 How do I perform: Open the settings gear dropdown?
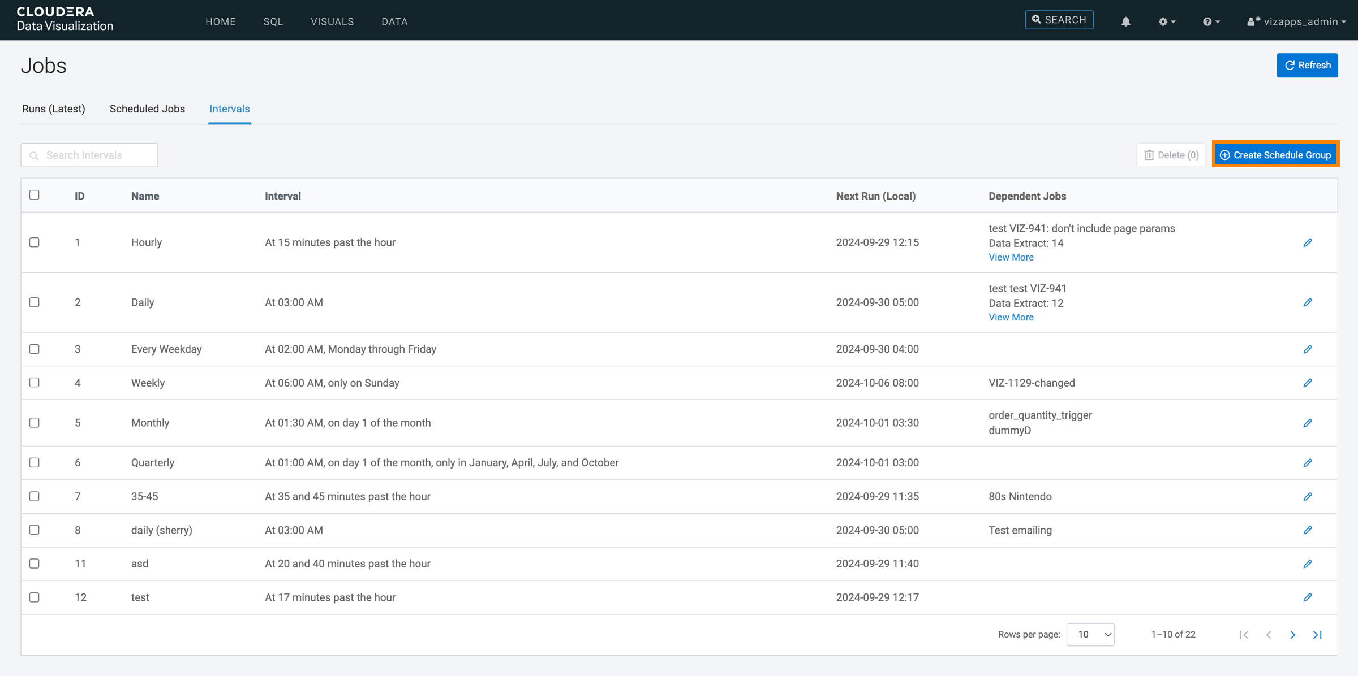coord(1166,21)
